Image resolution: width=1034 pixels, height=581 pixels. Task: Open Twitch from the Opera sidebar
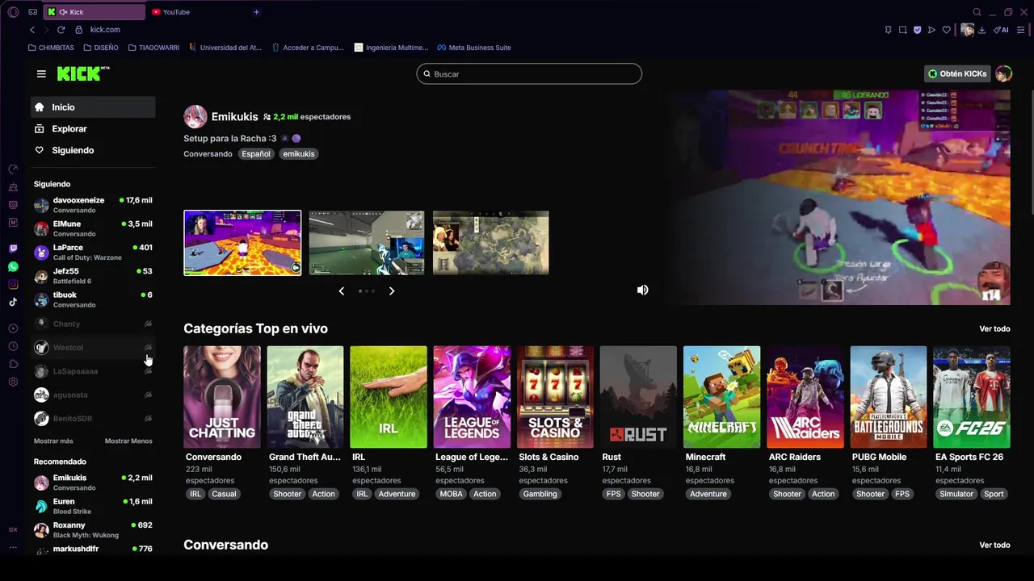tap(13, 249)
